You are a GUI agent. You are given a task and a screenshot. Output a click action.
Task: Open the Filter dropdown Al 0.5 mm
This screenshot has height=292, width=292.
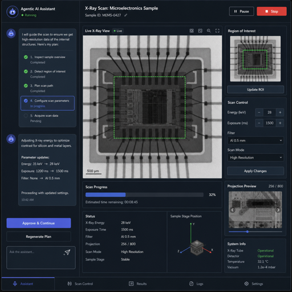click(255, 140)
